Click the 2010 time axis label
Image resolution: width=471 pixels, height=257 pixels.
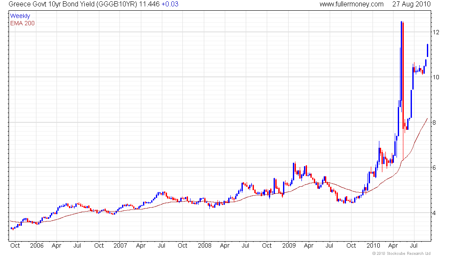coord(373,245)
